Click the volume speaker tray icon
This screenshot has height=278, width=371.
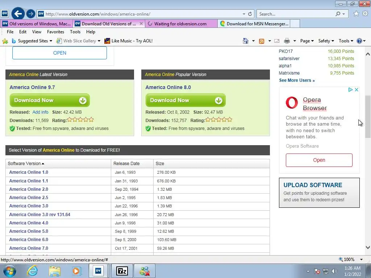click(x=334, y=271)
